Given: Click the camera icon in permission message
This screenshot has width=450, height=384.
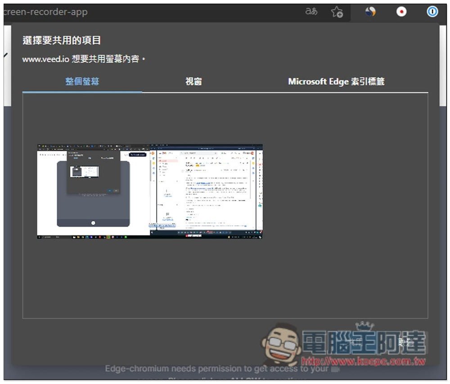Looking at the screenshot, I should (x=335, y=369).
